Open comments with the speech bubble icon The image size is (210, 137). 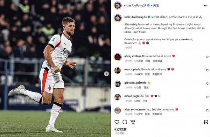[125, 122]
